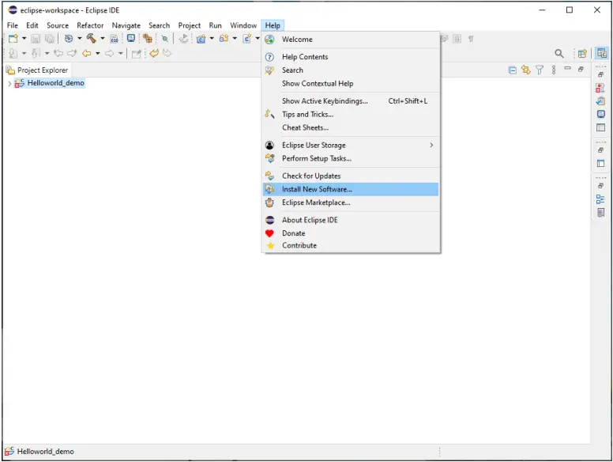613x462 pixels.
Task: Click the Project Explorer filter funnel icon
Action: (540, 70)
